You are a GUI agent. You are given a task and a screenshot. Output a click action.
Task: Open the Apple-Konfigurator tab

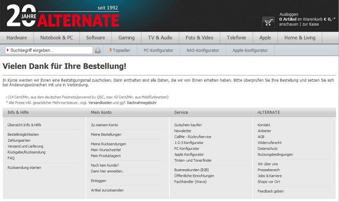(250, 50)
